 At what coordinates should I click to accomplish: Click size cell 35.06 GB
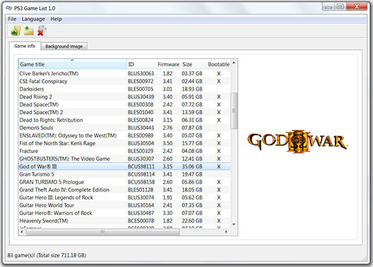coord(192,166)
